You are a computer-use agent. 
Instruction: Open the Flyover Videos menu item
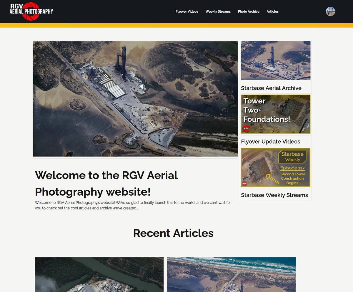[187, 11]
